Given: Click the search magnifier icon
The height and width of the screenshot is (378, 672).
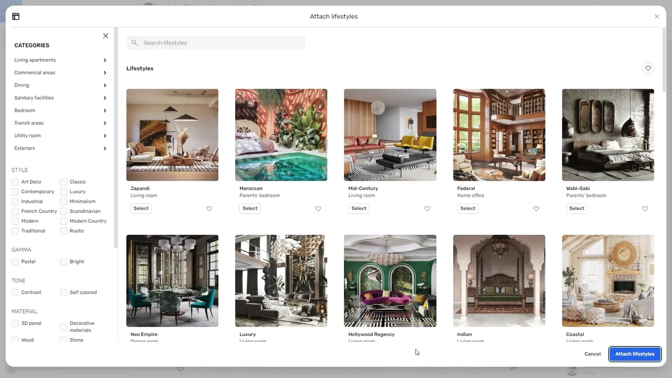Looking at the screenshot, I should click(134, 43).
